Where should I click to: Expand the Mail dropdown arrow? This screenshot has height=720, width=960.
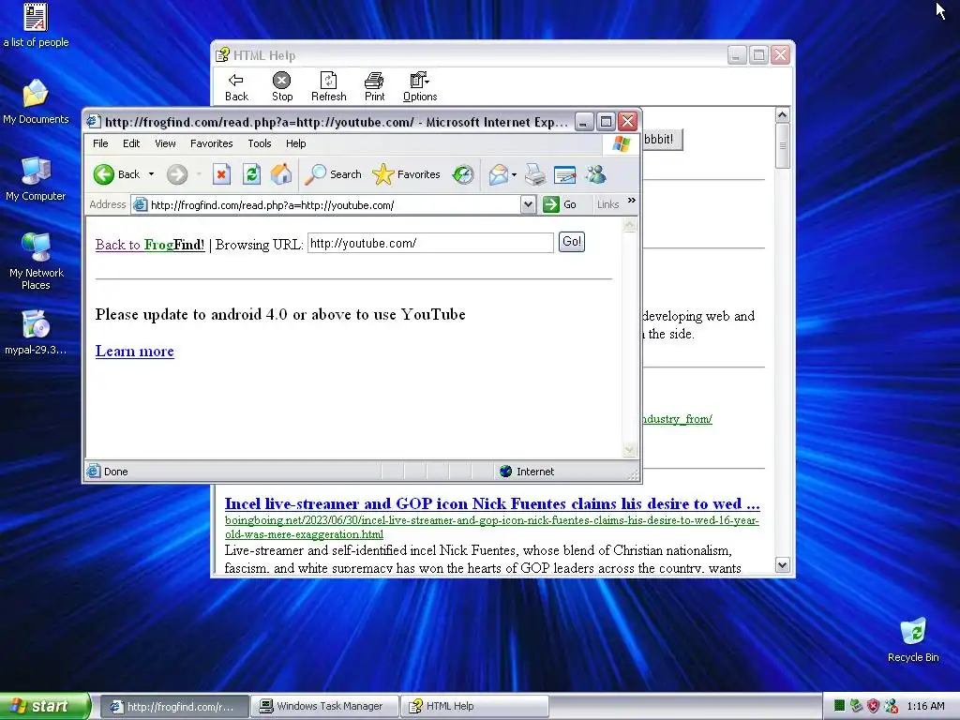[x=515, y=174]
